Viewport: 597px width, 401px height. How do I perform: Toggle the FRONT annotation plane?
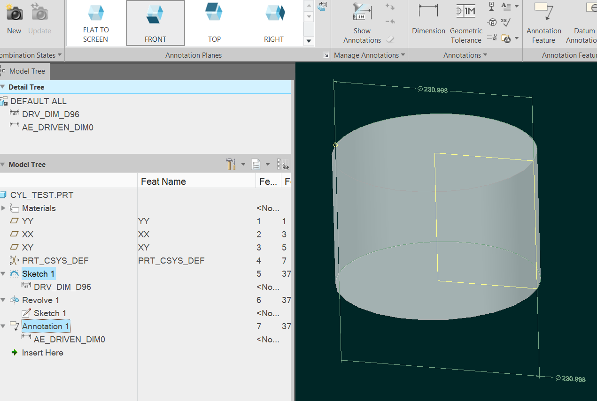click(x=155, y=23)
